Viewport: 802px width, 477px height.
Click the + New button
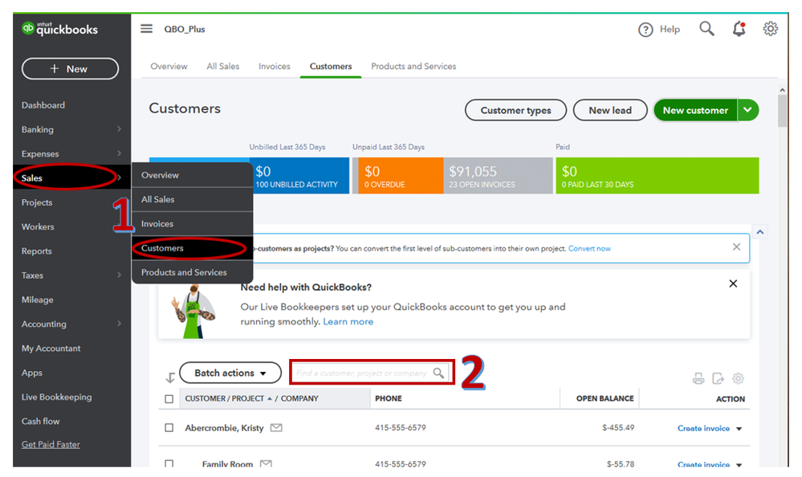[x=70, y=68]
